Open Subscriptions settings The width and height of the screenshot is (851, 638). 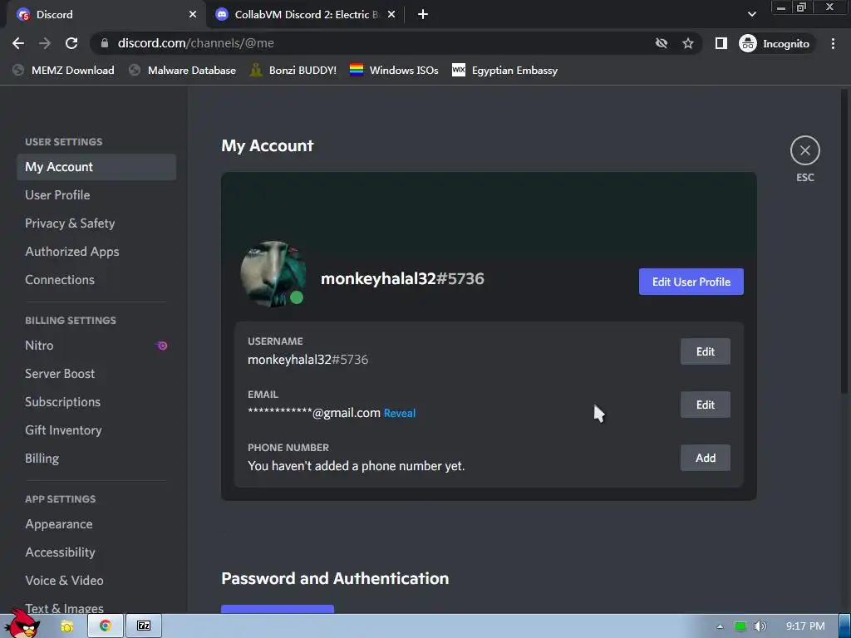[x=96, y=402]
